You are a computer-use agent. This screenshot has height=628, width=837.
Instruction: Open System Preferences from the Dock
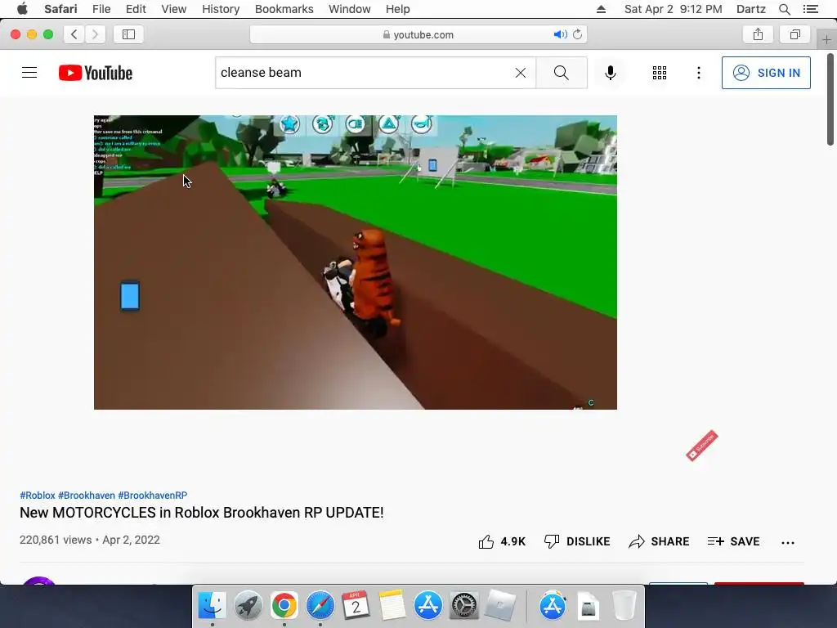[464, 606]
